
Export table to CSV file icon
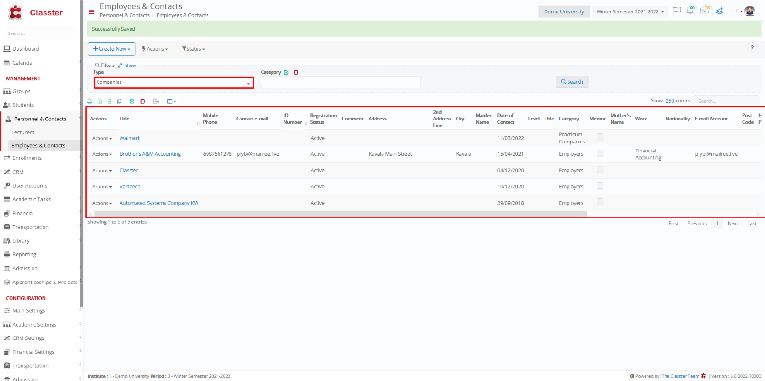click(109, 101)
